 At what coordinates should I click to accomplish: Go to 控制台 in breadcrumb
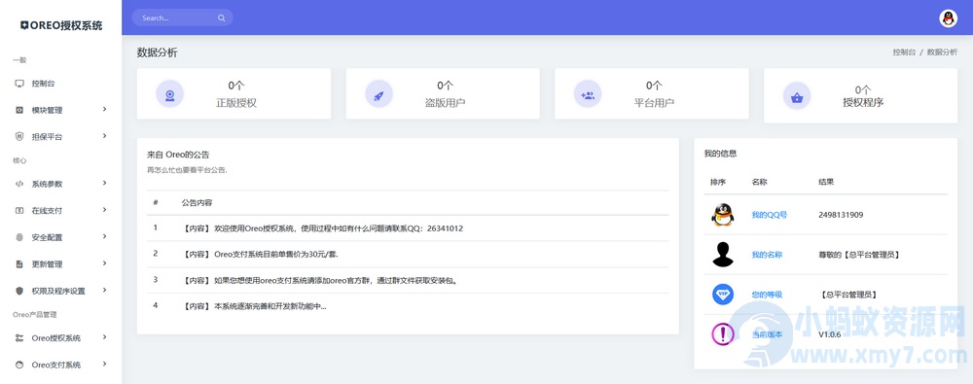click(x=904, y=52)
